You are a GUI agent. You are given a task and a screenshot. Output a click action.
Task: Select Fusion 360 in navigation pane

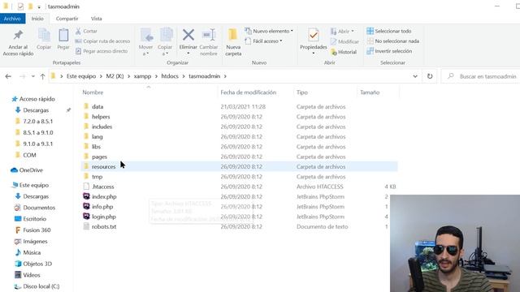tap(32, 230)
